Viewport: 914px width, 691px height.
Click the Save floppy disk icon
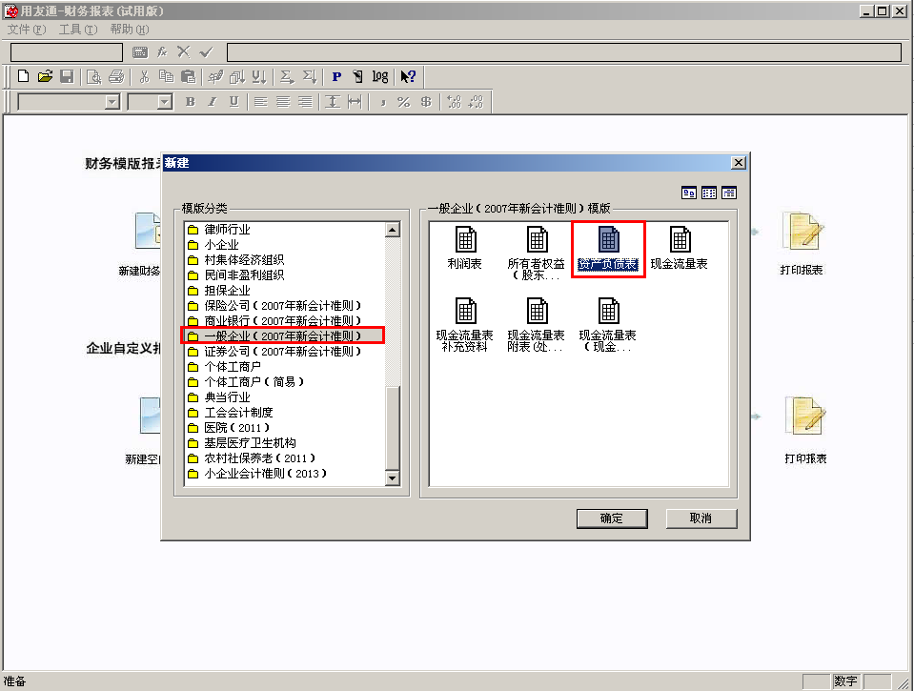coord(67,76)
